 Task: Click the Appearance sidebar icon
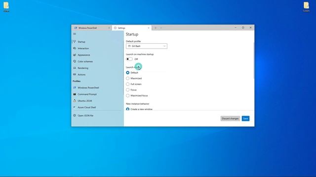click(75, 55)
